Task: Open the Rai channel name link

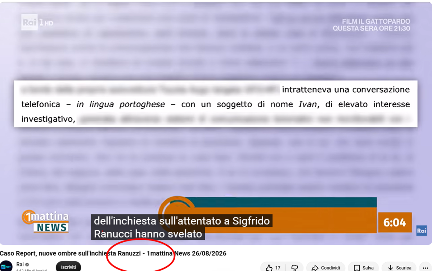Action: tap(20, 264)
